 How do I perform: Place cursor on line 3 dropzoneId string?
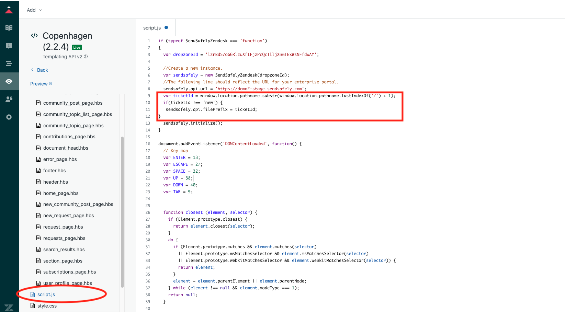click(x=261, y=55)
